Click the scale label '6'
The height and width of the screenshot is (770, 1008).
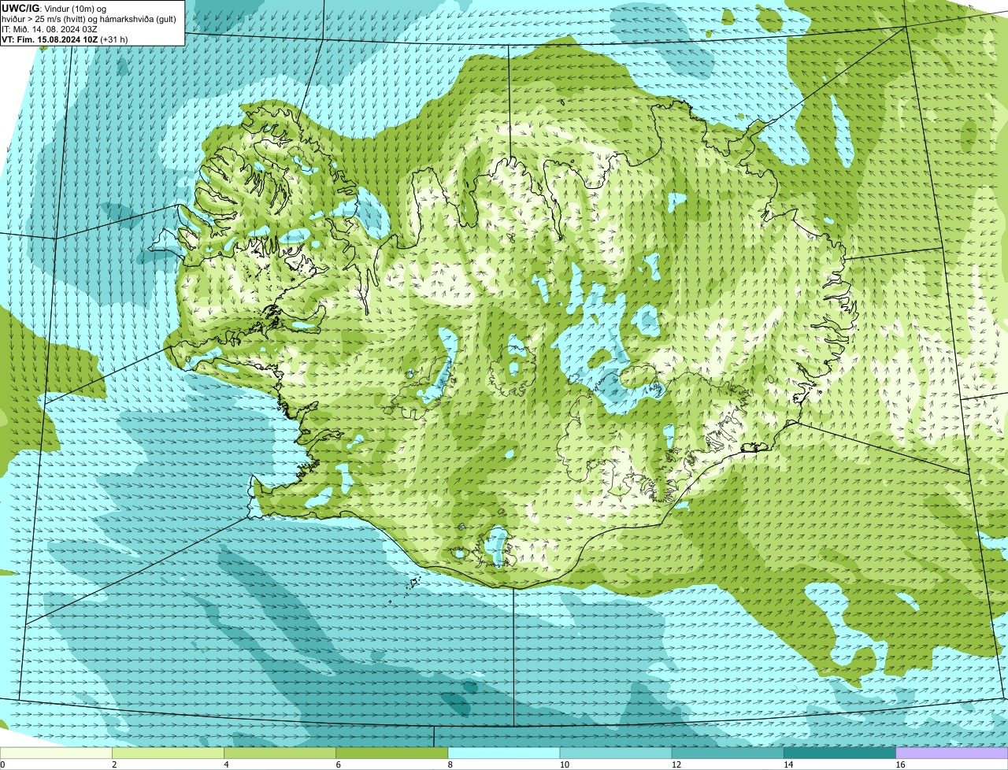[x=338, y=764]
